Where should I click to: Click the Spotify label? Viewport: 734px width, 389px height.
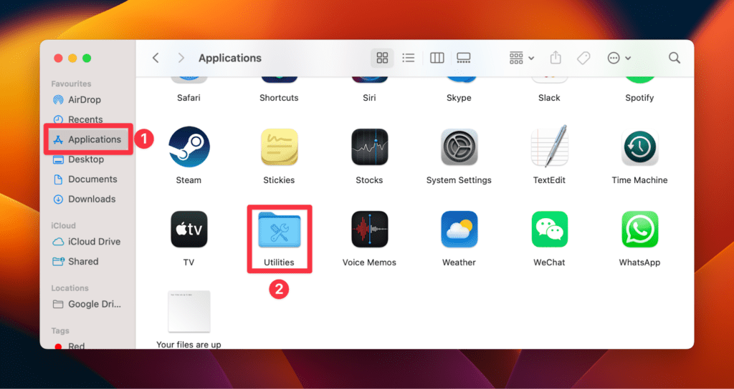tap(639, 98)
